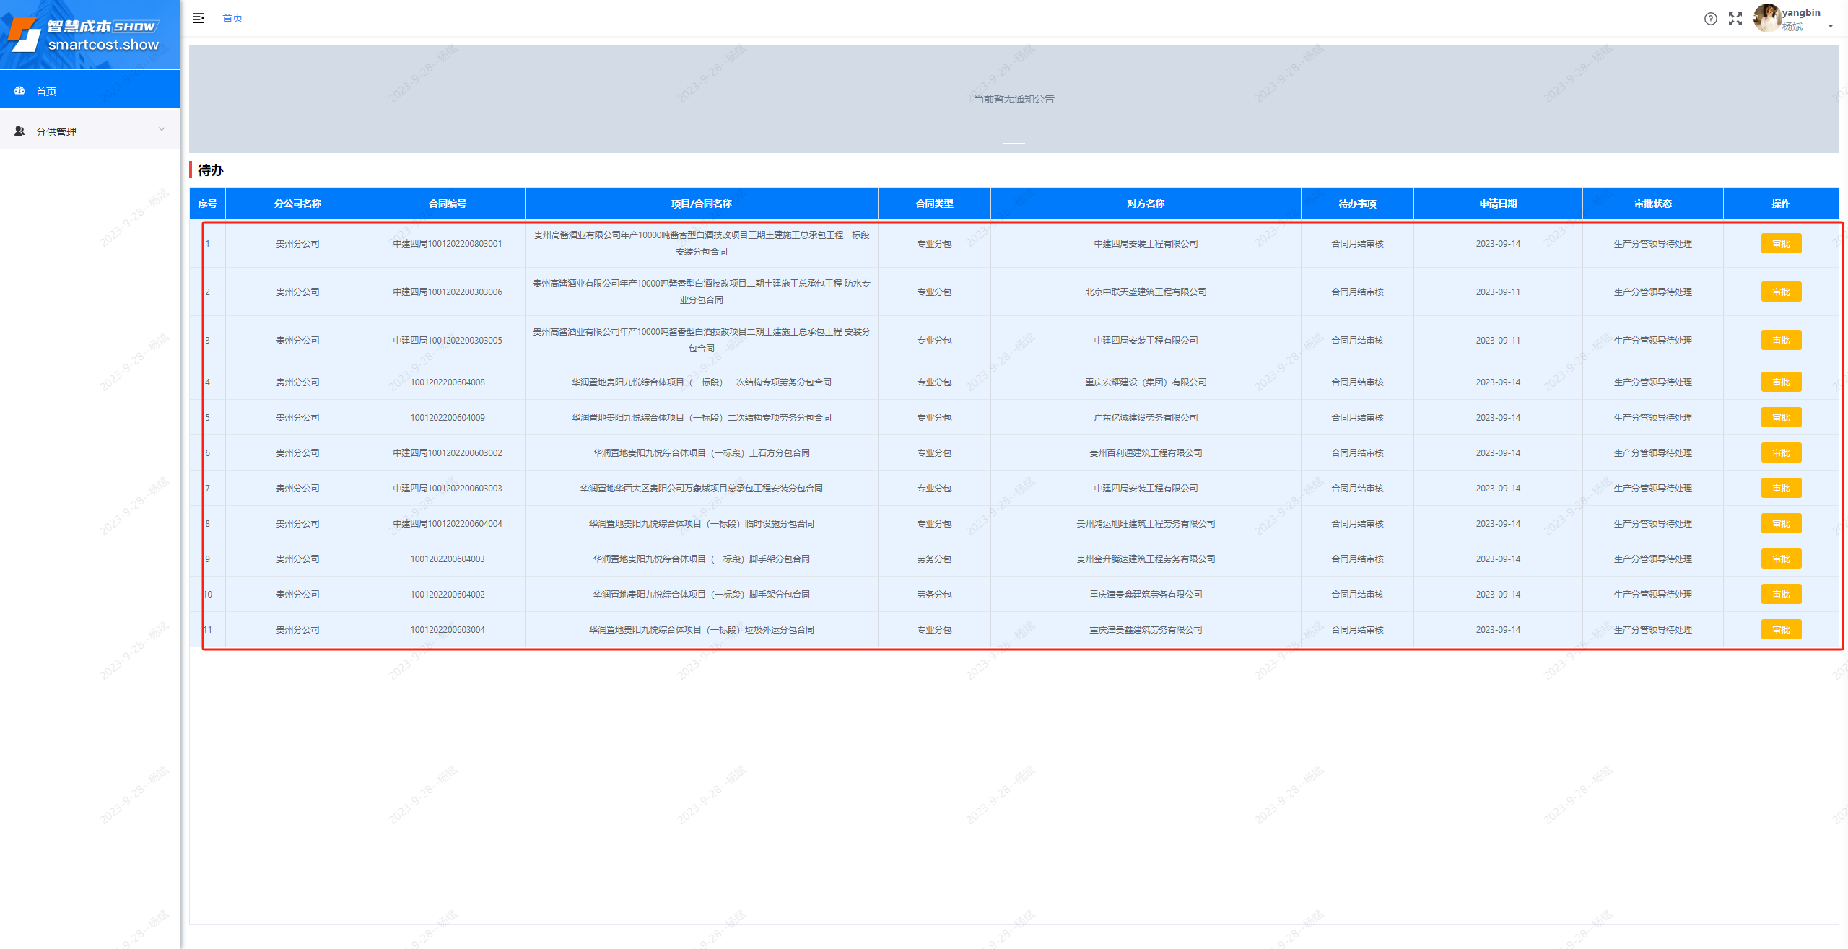Click 审批 button for 北京中联天盛建筑工程有限公司 row
This screenshot has height=949, width=1848.
[1780, 292]
